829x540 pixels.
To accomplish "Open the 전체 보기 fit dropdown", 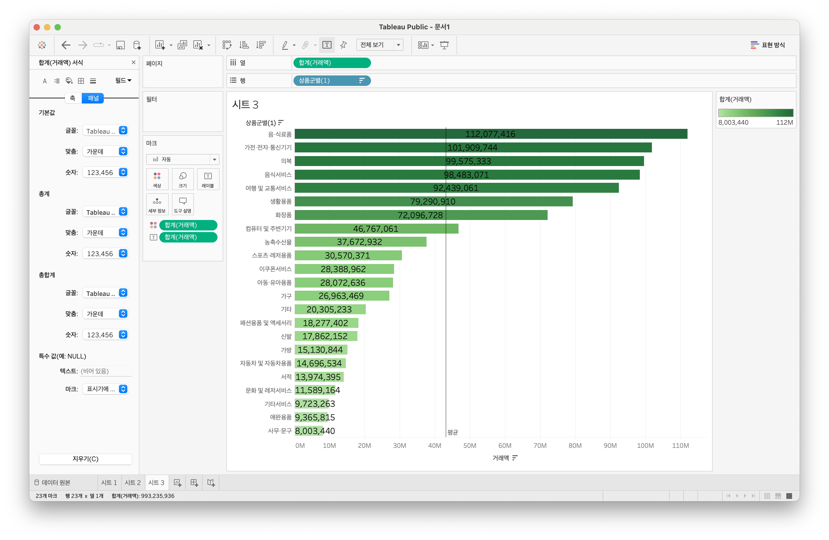I will coord(380,45).
